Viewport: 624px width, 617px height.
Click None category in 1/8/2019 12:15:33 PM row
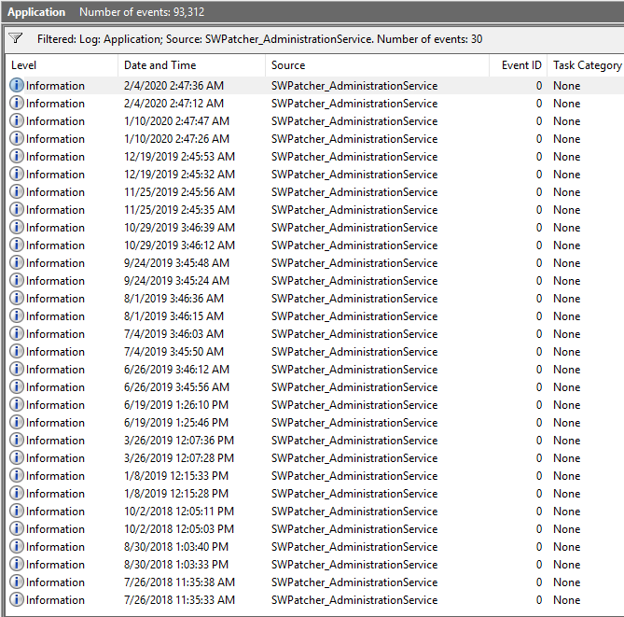(567, 476)
